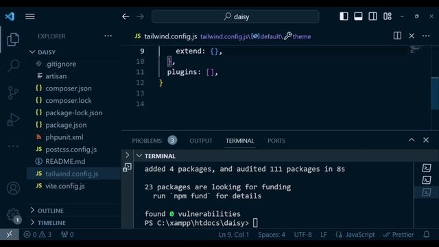Viewport: 439px width, 247px height.
Task: Switch to the OUTPUT tab
Action: coord(201,141)
